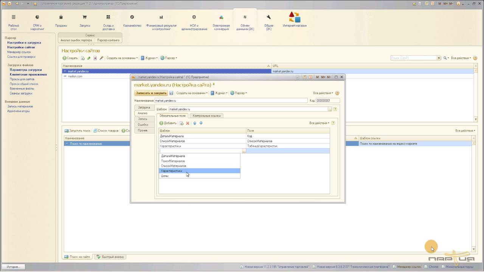Open Парсер dropdown in dialog
The height and width of the screenshot is (272, 484).
click(239, 93)
